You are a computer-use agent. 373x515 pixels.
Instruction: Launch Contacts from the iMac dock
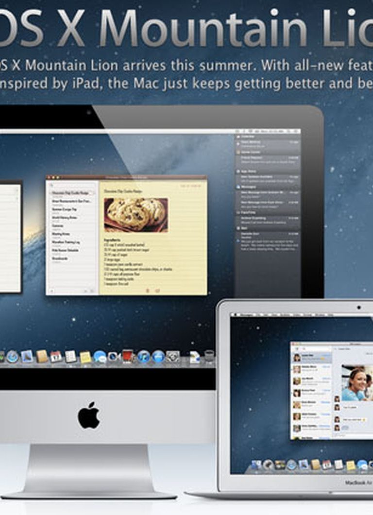tap(42, 356)
